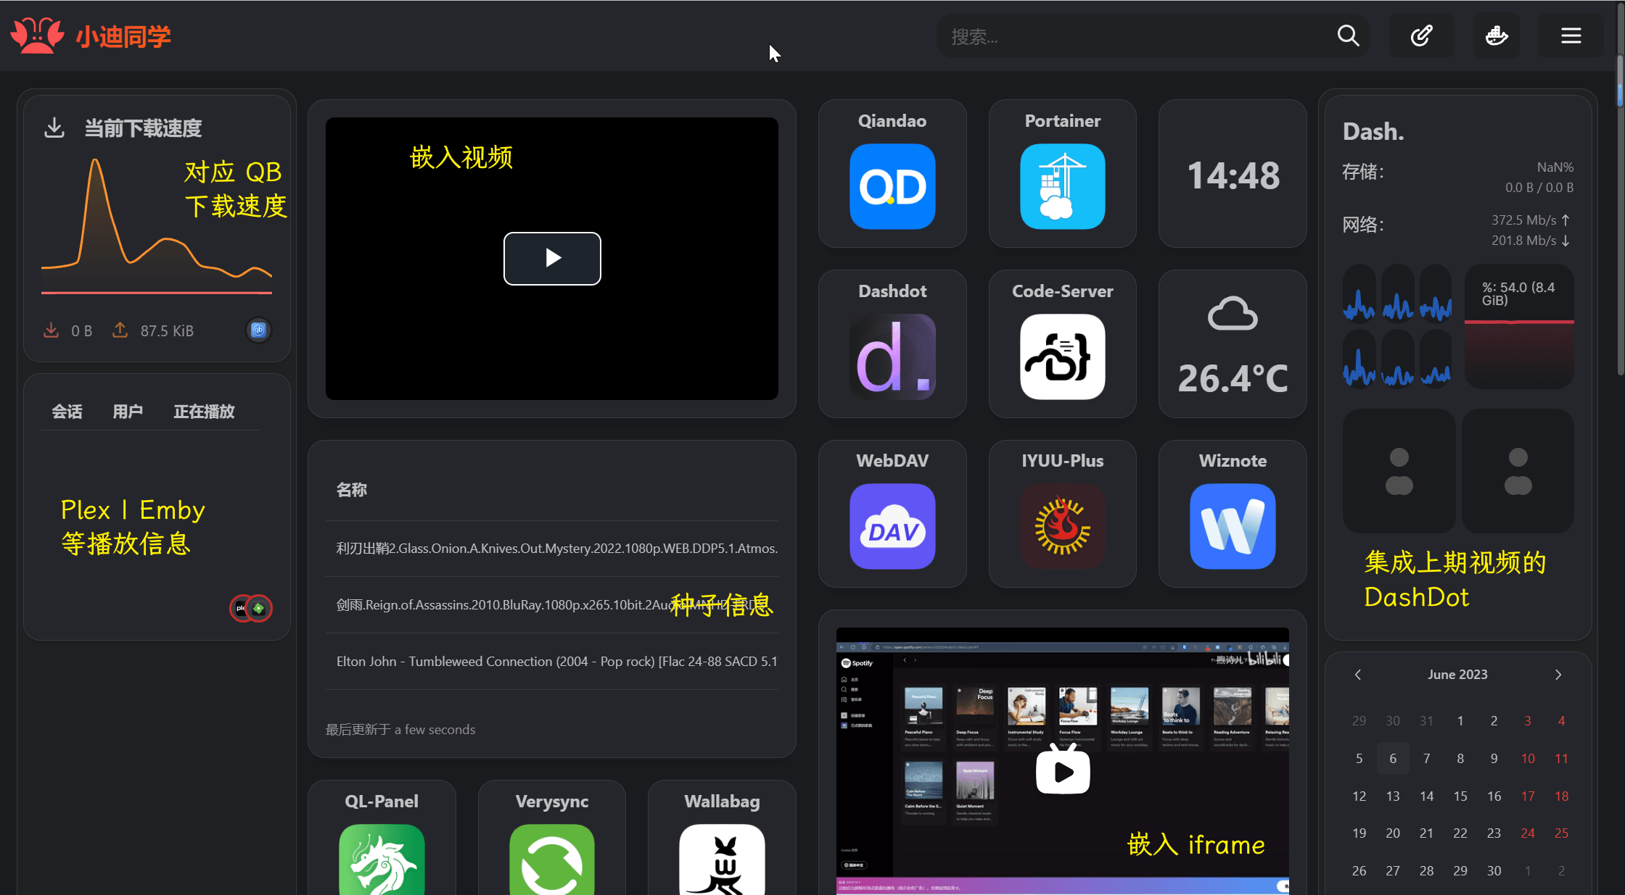Click the 26.4°C temperature reading

click(x=1233, y=378)
